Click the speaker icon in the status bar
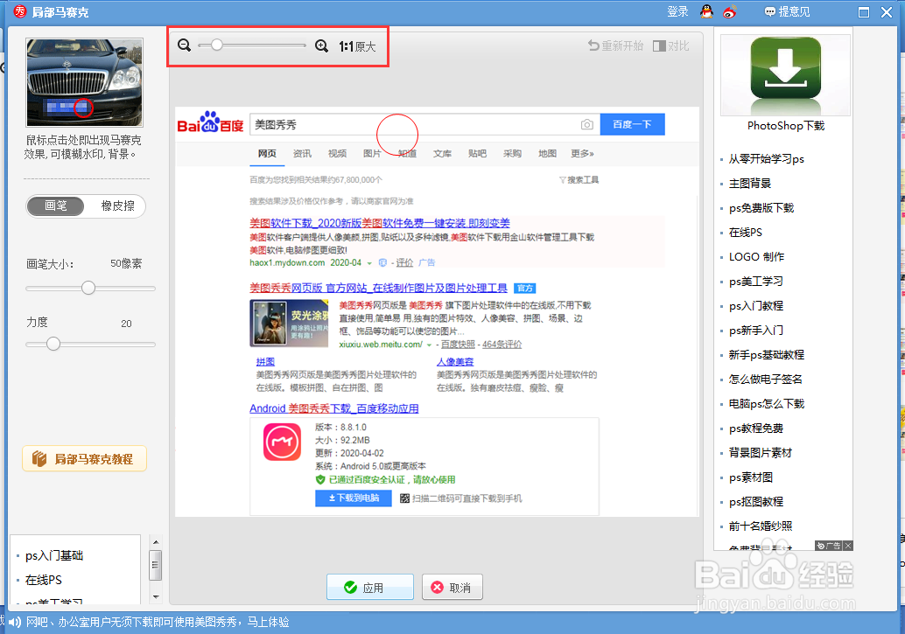Viewport: 905px width, 634px height. pos(14,622)
